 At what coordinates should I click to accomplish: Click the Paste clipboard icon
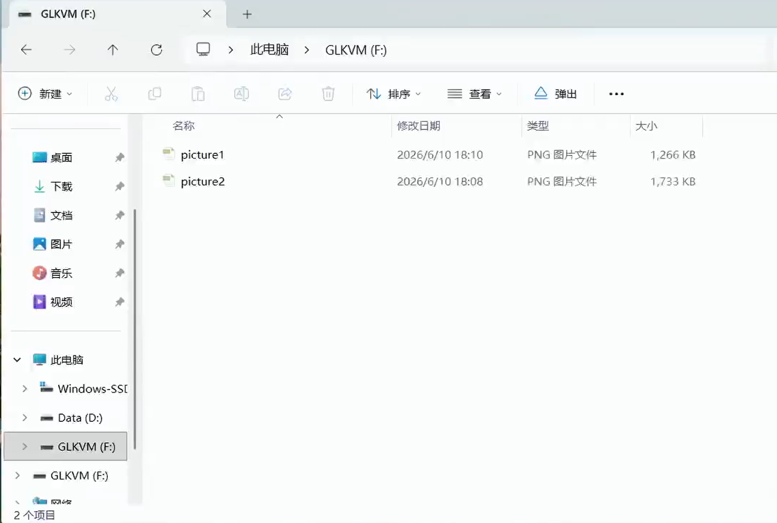pos(198,94)
